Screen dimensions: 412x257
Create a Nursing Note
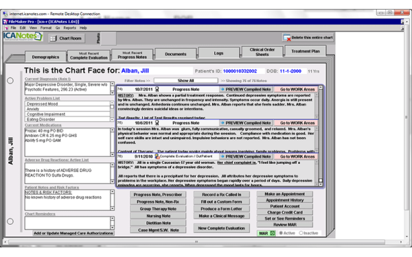coord(158,216)
